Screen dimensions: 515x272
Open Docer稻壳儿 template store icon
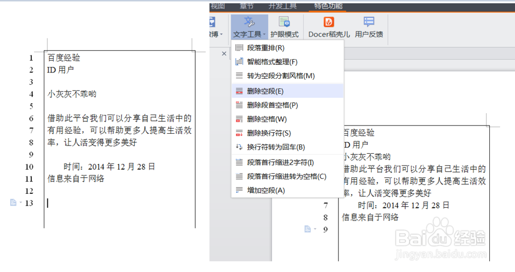[329, 22]
